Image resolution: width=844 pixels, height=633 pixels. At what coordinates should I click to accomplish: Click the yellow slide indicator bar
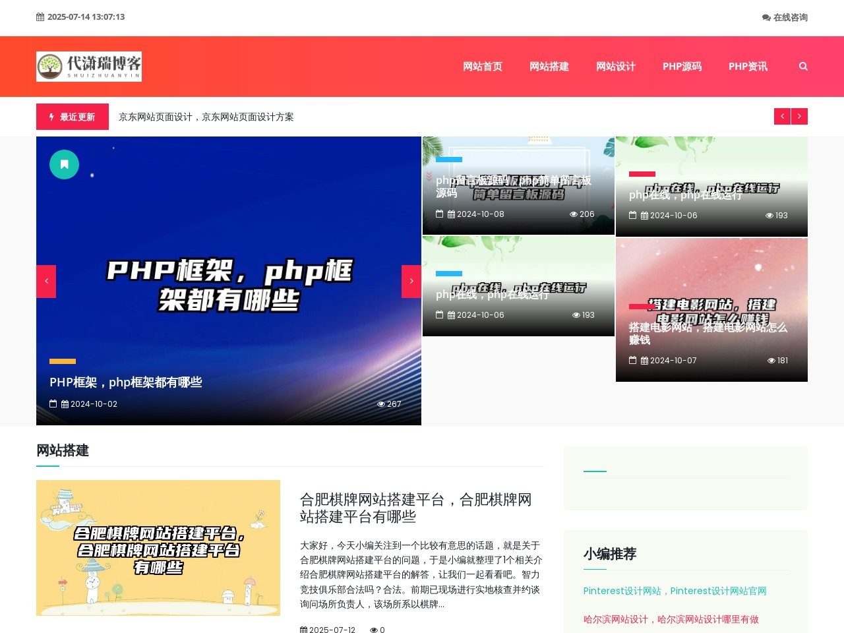(62, 361)
